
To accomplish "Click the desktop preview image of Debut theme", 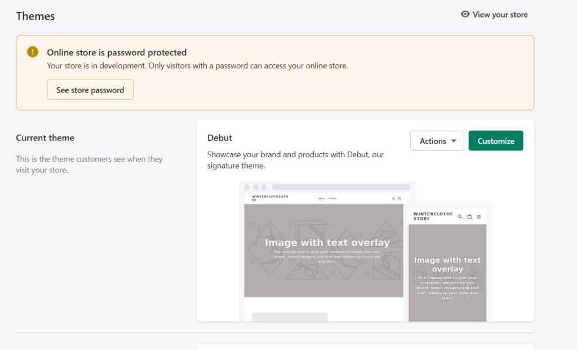I will [324, 251].
